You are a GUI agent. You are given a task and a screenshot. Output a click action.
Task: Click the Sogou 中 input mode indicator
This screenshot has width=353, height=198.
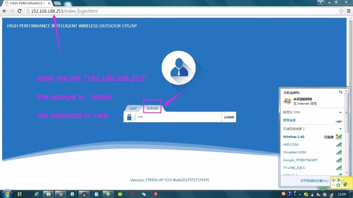(x=334, y=180)
